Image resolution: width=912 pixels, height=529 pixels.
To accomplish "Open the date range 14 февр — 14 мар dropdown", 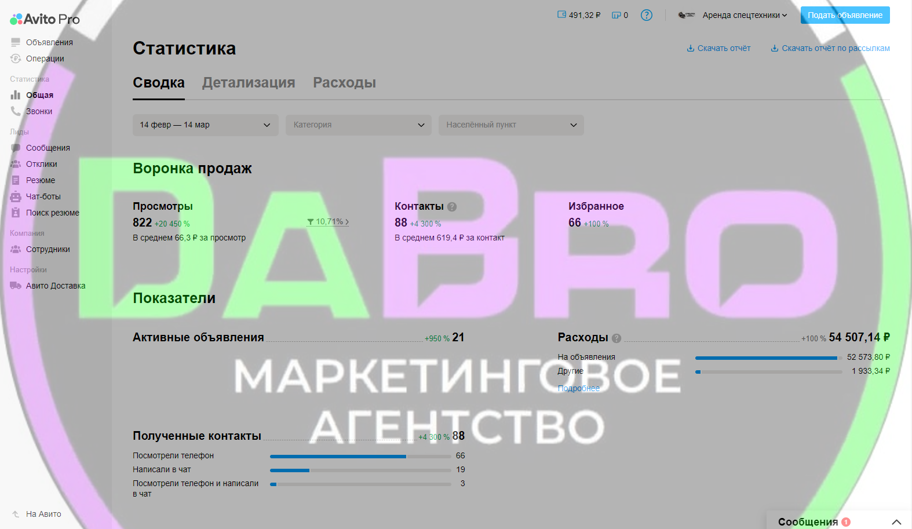I will click(x=205, y=125).
